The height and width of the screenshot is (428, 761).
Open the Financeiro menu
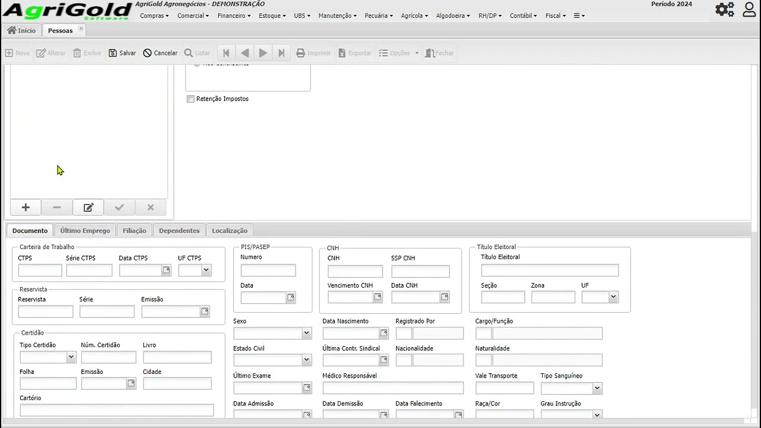click(234, 15)
